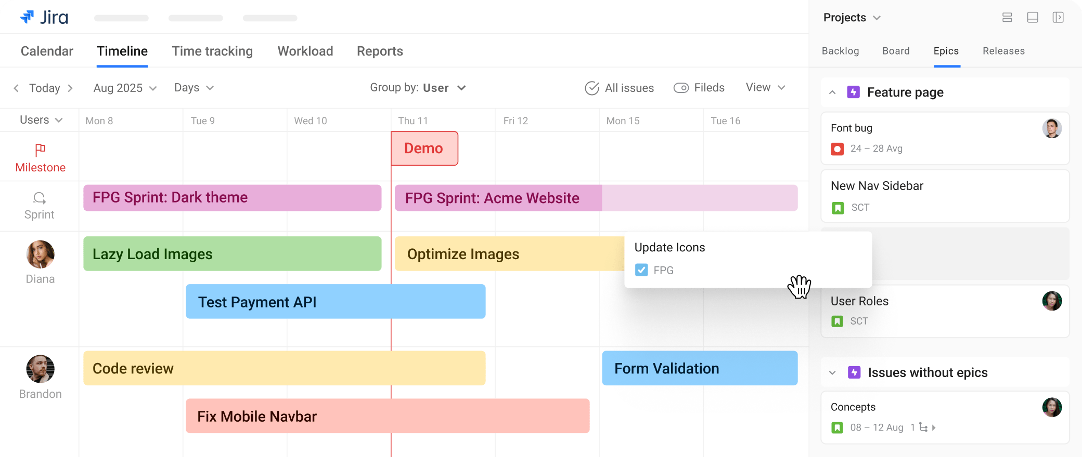Image resolution: width=1082 pixels, height=457 pixels.
Task: Click the Jira logo icon
Action: click(27, 17)
